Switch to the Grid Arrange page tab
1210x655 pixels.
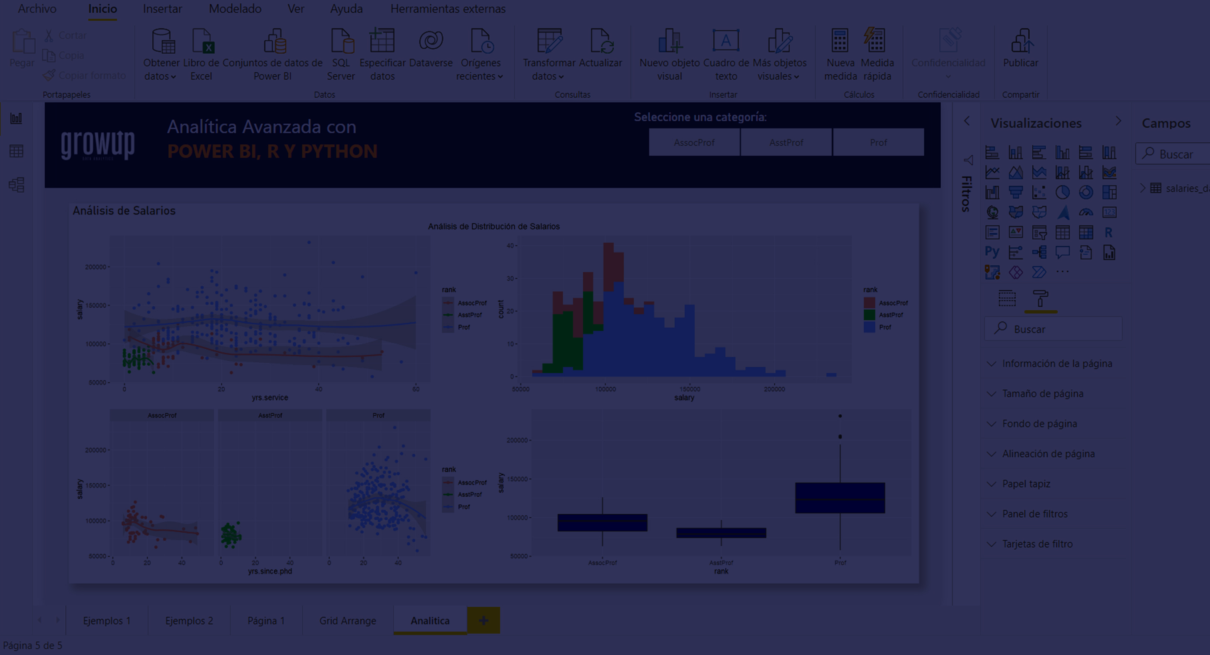tap(347, 620)
